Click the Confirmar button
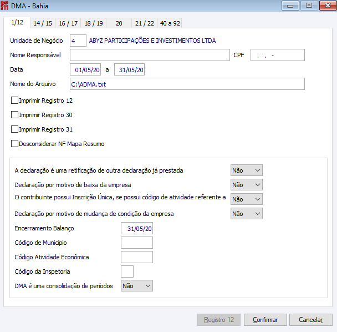Image resolution: width=337 pixels, height=332 pixels. point(265,320)
